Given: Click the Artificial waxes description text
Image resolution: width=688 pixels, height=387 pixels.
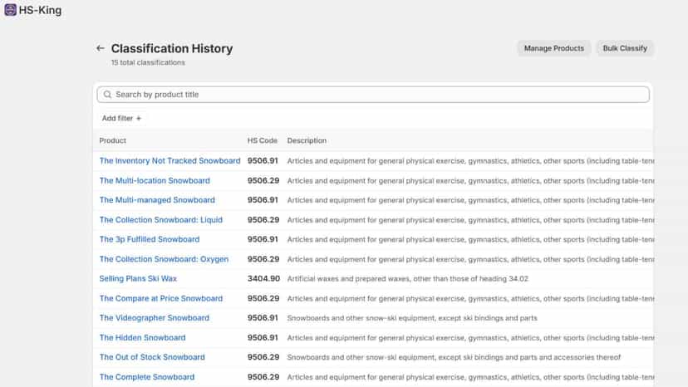Looking at the screenshot, I should (x=408, y=278).
